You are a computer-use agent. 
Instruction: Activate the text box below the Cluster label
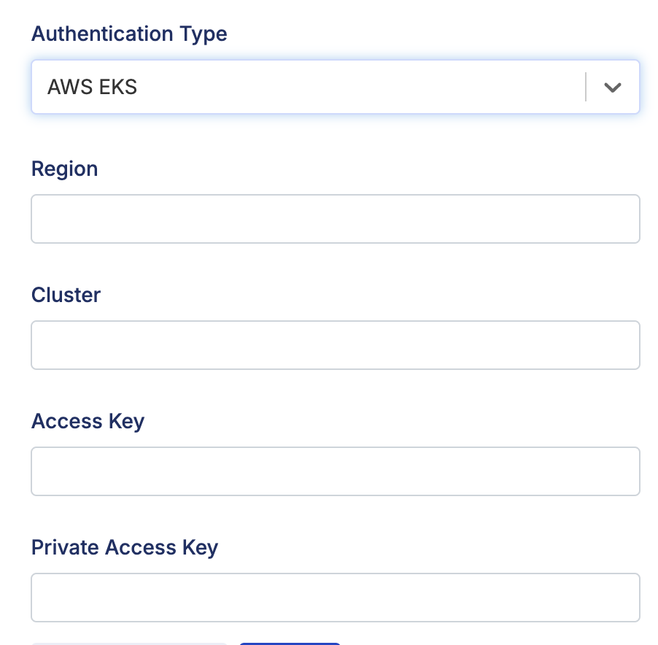click(335, 345)
